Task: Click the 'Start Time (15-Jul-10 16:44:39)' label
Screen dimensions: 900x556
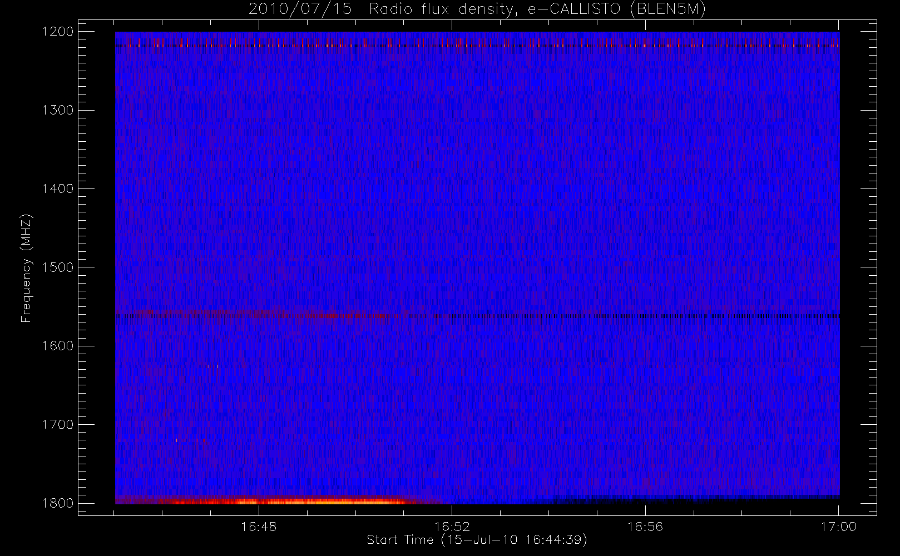Action: click(477, 540)
